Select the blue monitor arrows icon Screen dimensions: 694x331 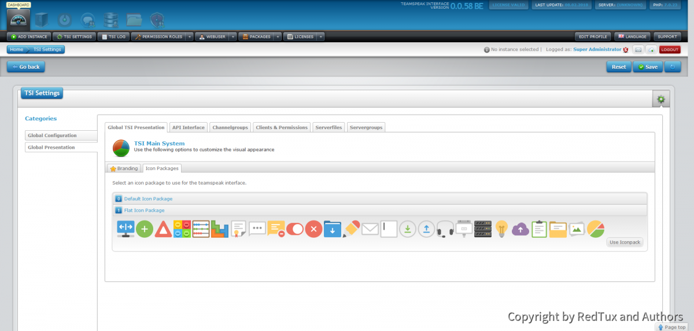126,229
